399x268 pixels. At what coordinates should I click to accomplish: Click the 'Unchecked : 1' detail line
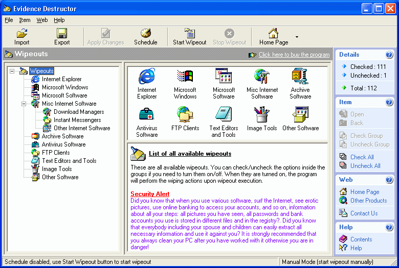(368, 76)
